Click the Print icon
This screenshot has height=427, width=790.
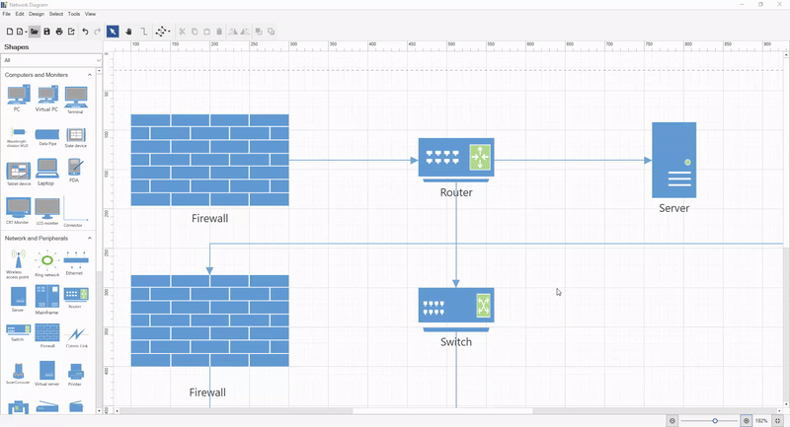click(x=59, y=32)
